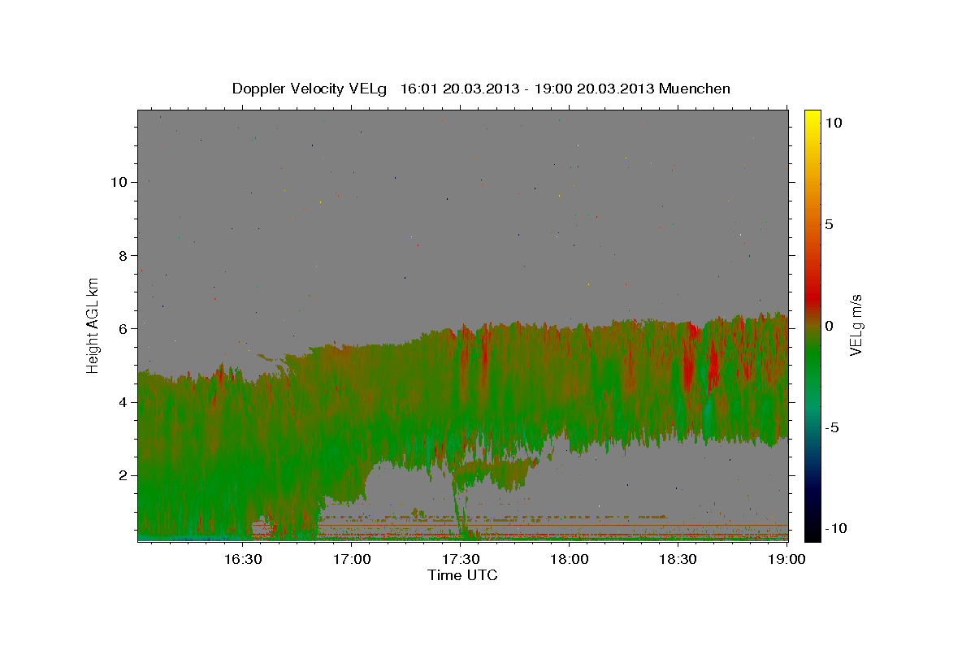
Task: Click the yellow top of the color scale
Action: [x=812, y=118]
